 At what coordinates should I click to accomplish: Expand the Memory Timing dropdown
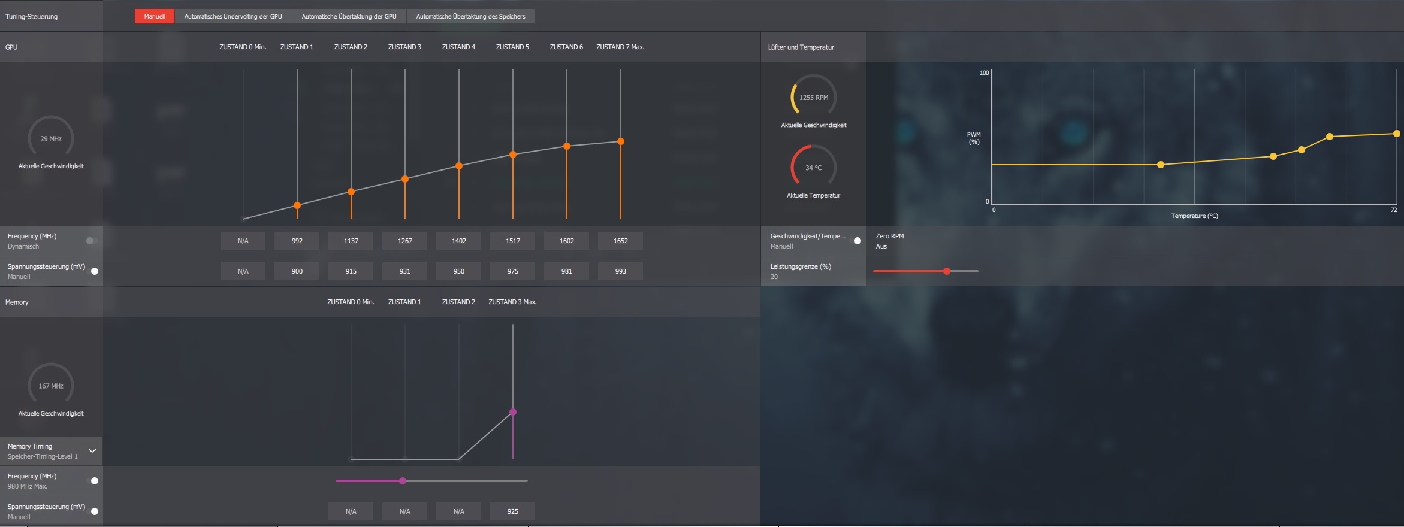click(x=92, y=450)
